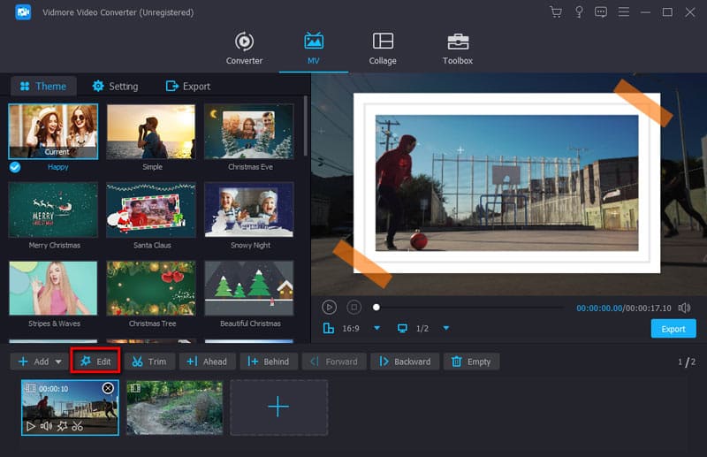Screen dimensions: 707x457
Task: Switch to the Collage tab
Action: [x=383, y=49]
